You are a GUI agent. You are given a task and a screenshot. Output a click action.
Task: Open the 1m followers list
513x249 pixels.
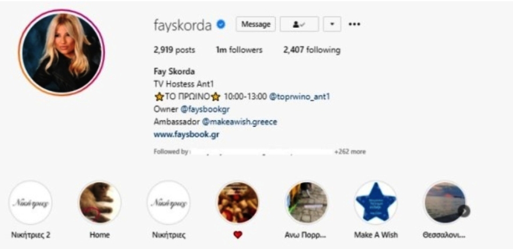tap(239, 50)
